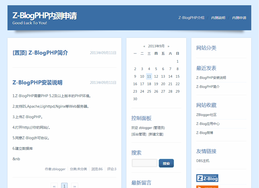The width and height of the screenshot is (259, 188).
Task: Click the 网站收藏 sidebar heading
Action: click(x=206, y=105)
